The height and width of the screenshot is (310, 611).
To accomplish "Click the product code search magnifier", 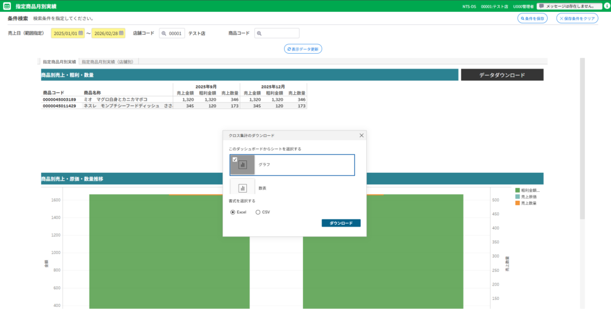I will click(x=259, y=33).
